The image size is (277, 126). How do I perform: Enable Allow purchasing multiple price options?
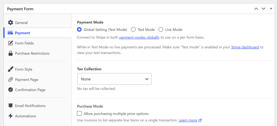(79, 113)
